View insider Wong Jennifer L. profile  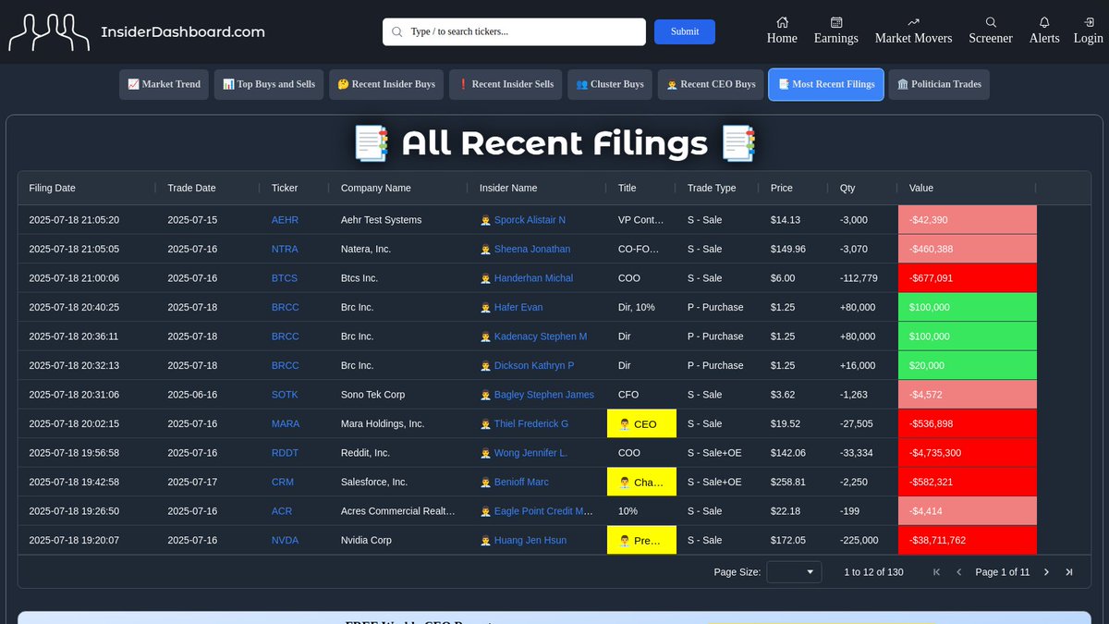point(531,453)
